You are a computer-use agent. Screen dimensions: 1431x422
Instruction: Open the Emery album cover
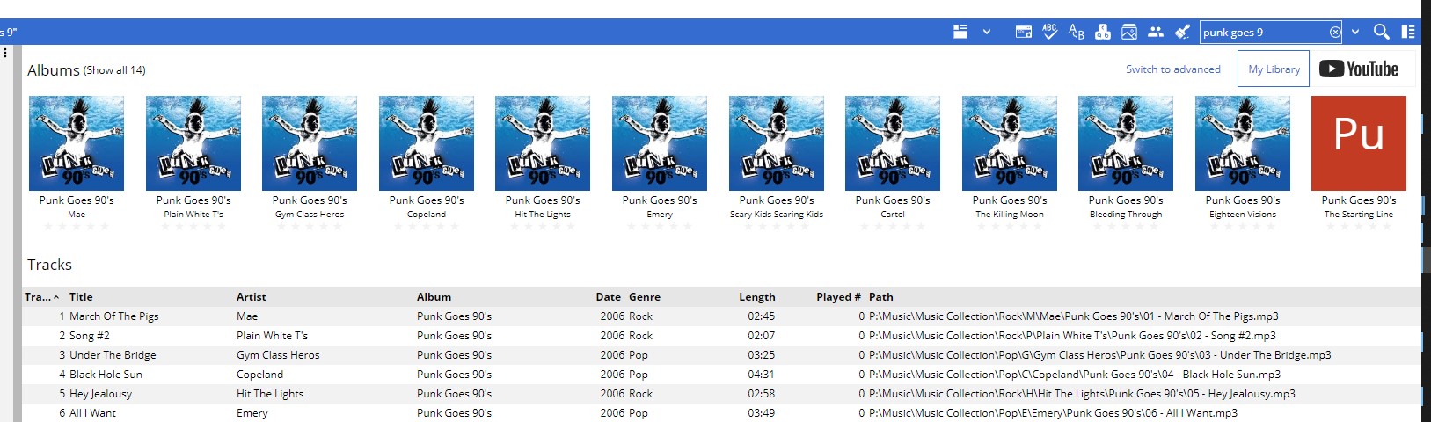(660, 143)
